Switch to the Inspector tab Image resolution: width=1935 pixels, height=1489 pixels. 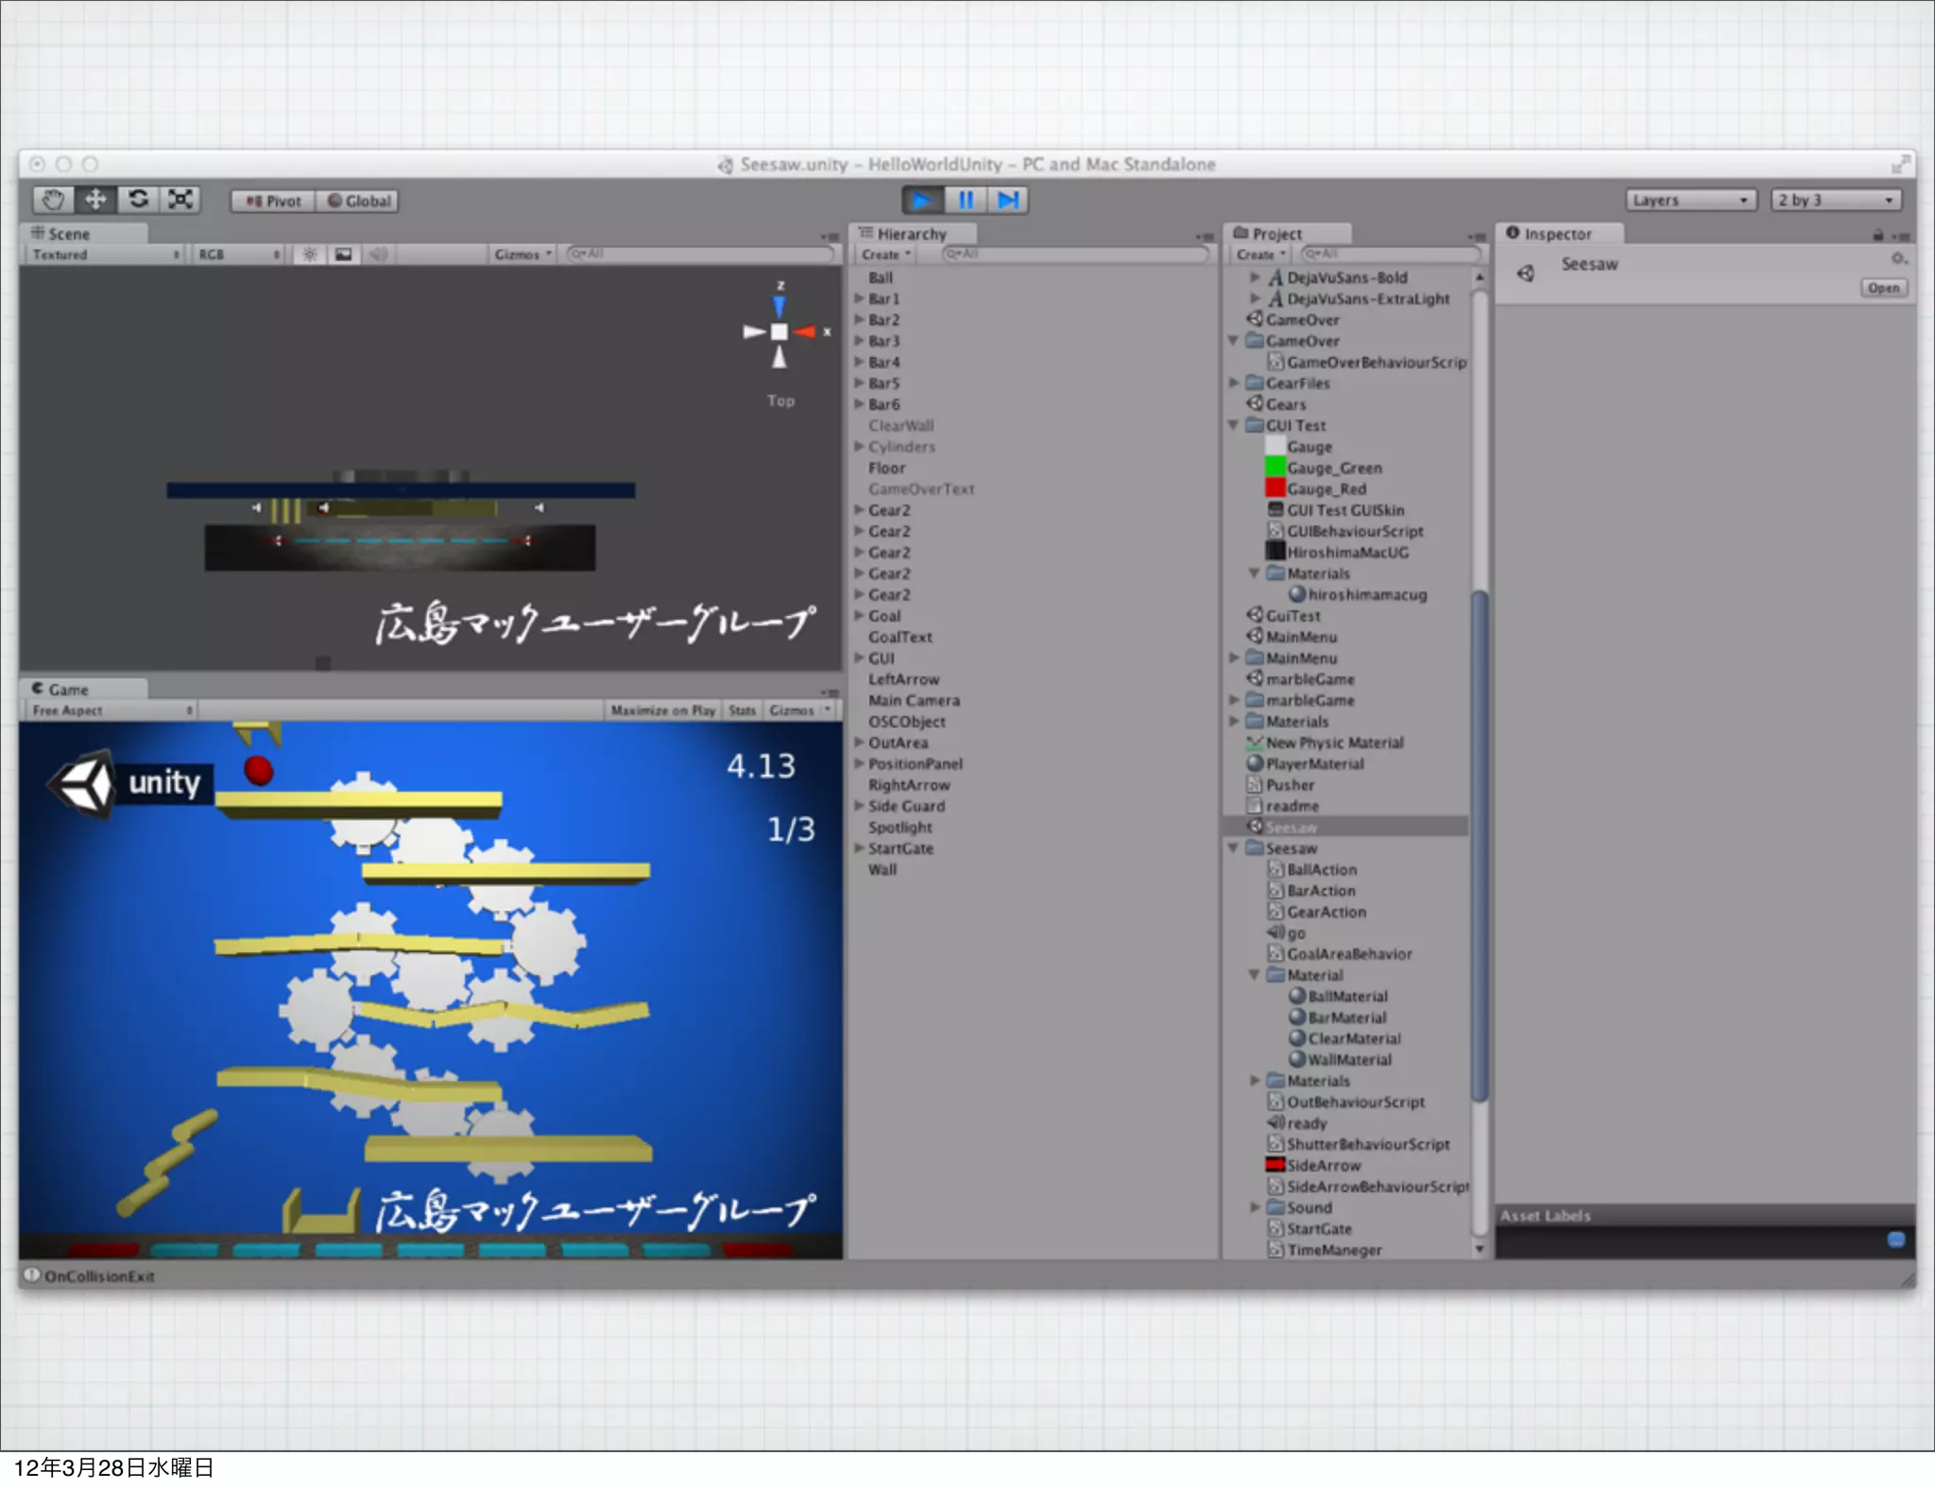(x=1557, y=233)
